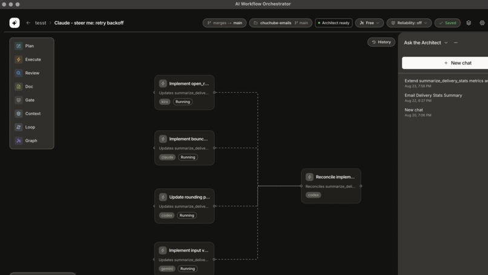Select the Implement open_r... node
Image resolution: width=488 pixels, height=275 pixels.
coord(184,93)
